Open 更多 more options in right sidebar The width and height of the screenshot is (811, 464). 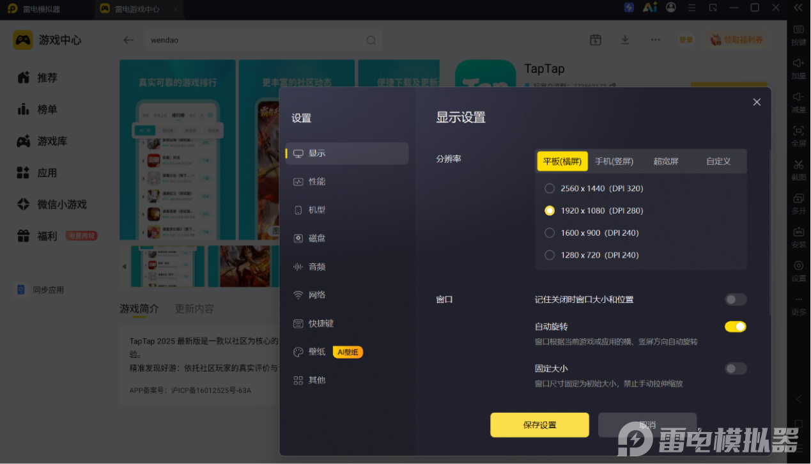[798, 305]
